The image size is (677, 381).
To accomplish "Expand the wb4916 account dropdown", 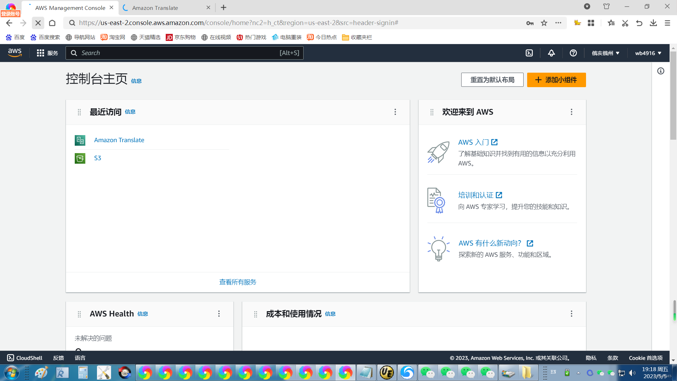I will (648, 53).
